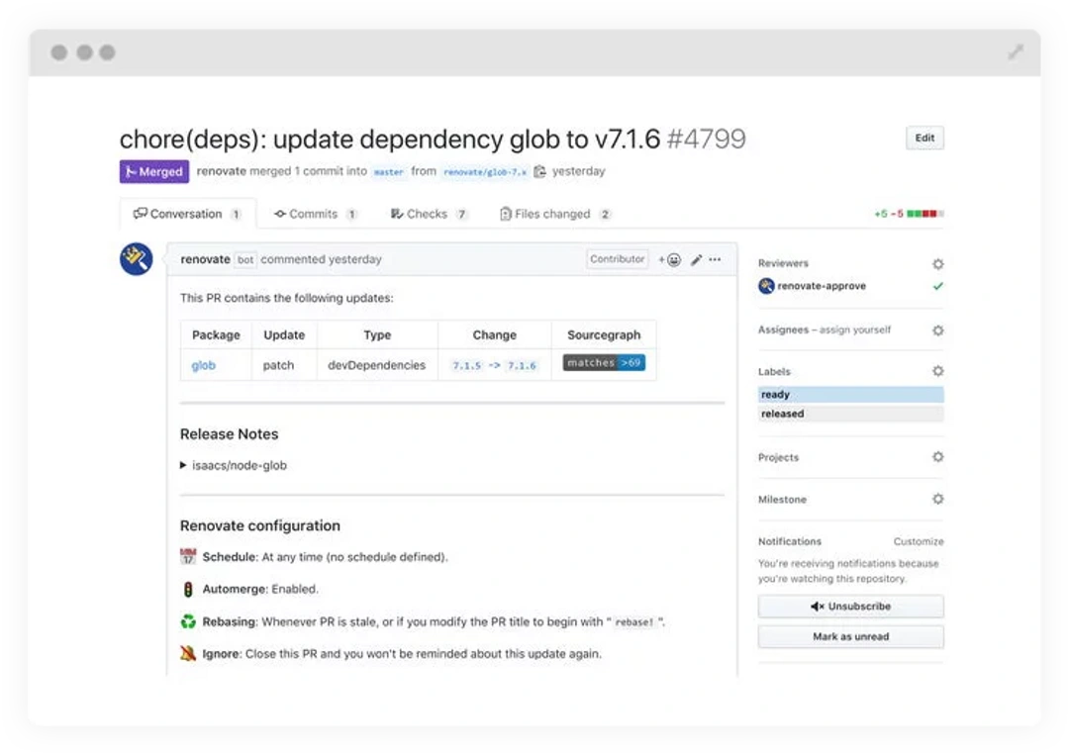Click the approved checkmark beside renovate-approve
This screenshot has height=754, width=1069.
point(938,286)
